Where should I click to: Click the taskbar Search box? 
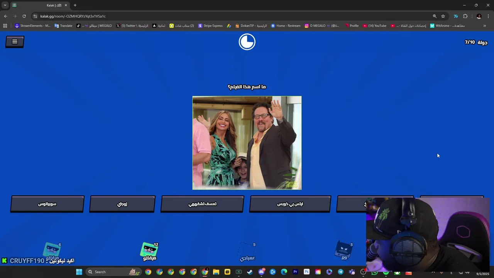(x=113, y=272)
